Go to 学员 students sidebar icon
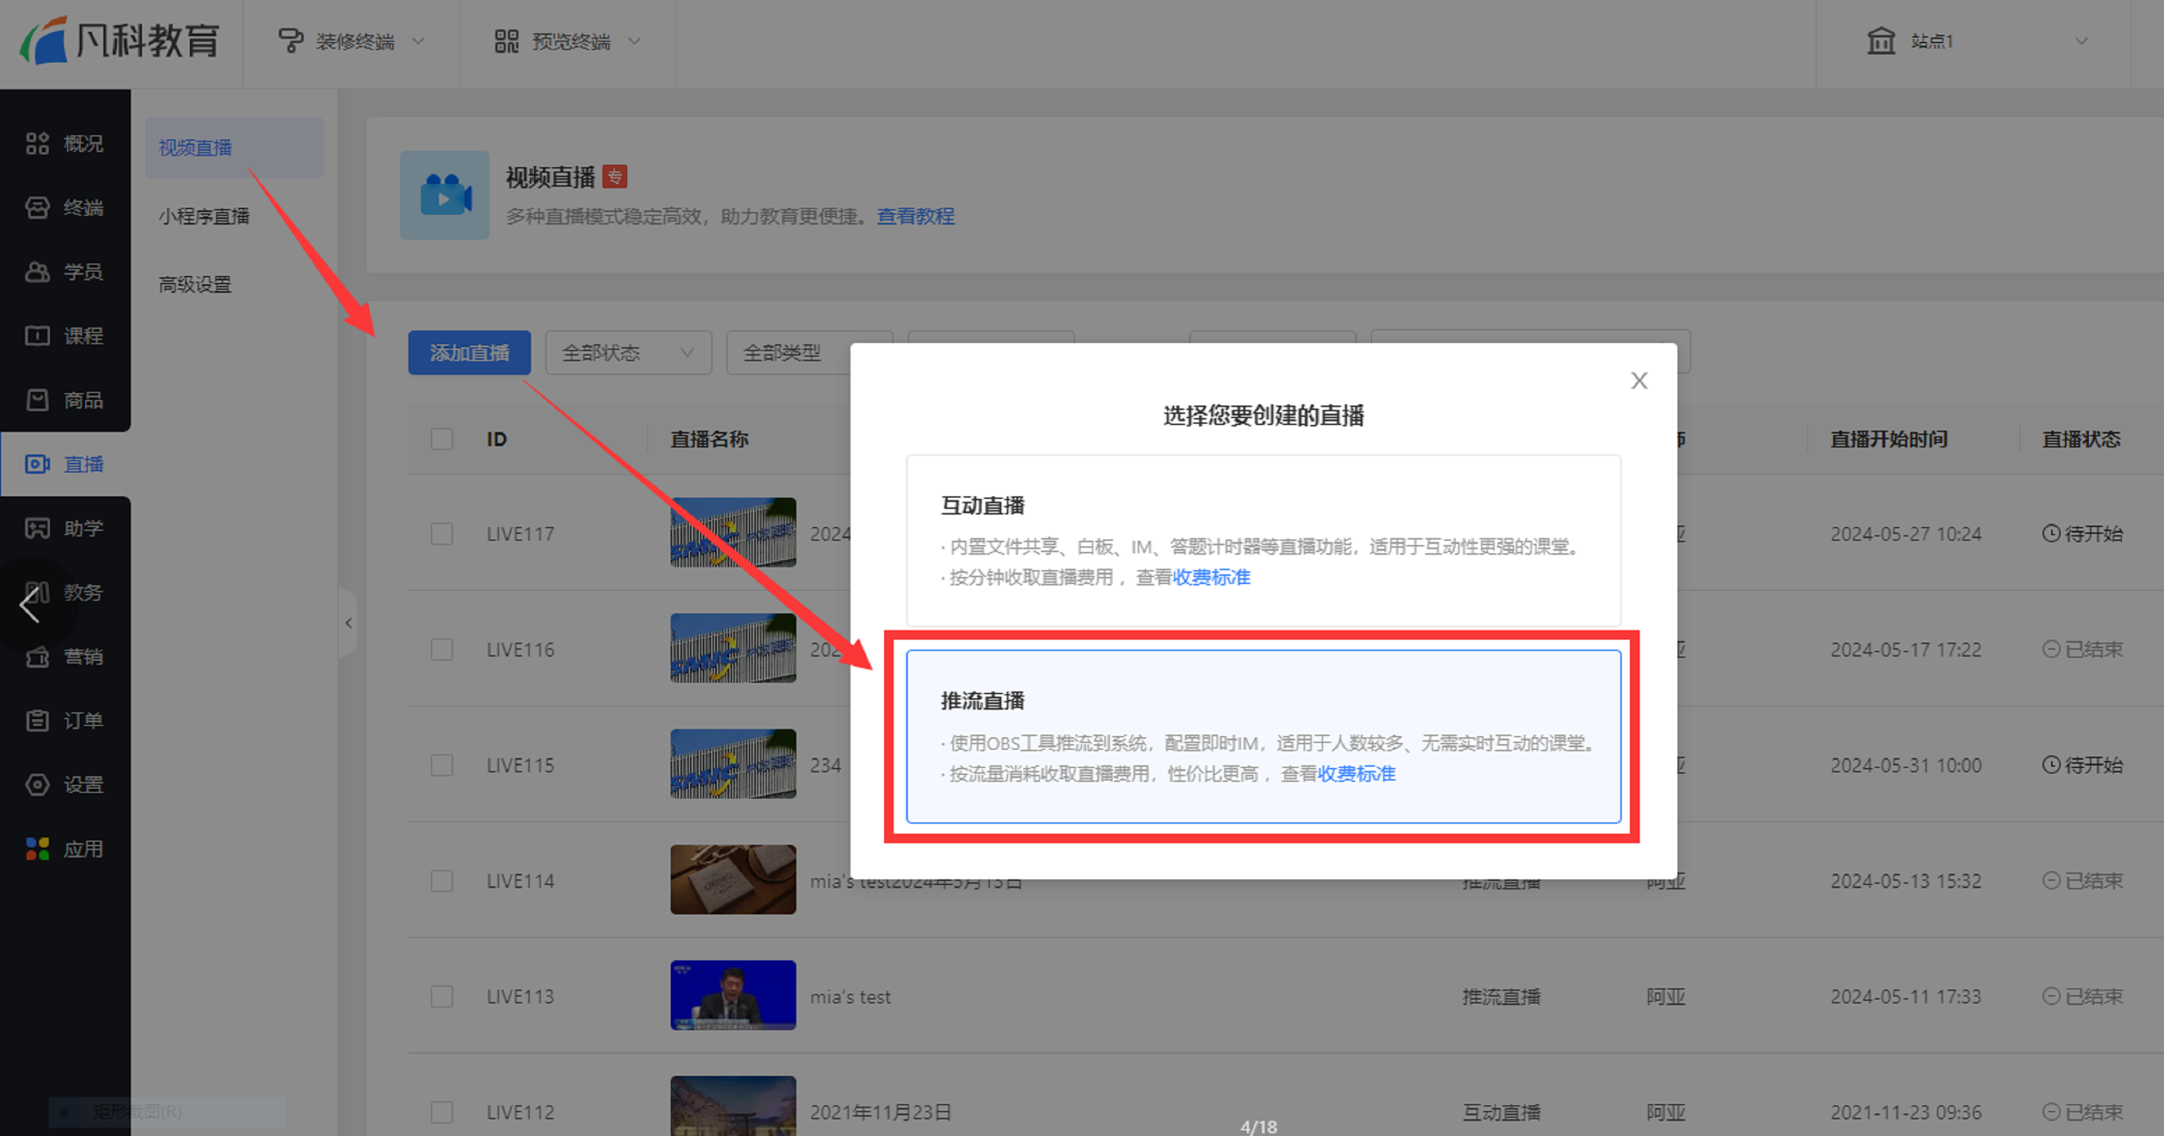2164x1136 pixels. pos(37,272)
